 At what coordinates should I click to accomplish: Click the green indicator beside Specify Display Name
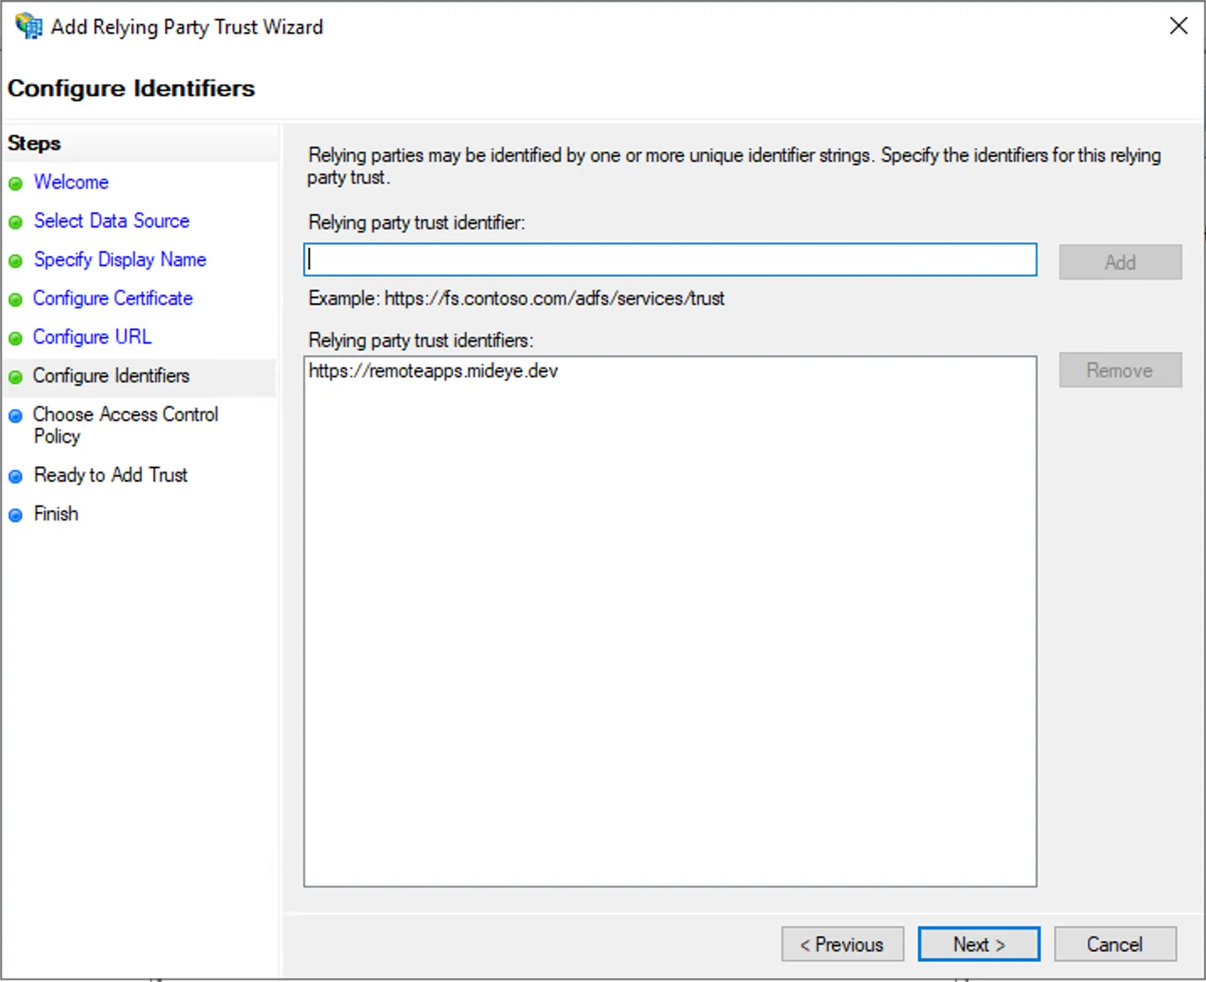[16, 260]
